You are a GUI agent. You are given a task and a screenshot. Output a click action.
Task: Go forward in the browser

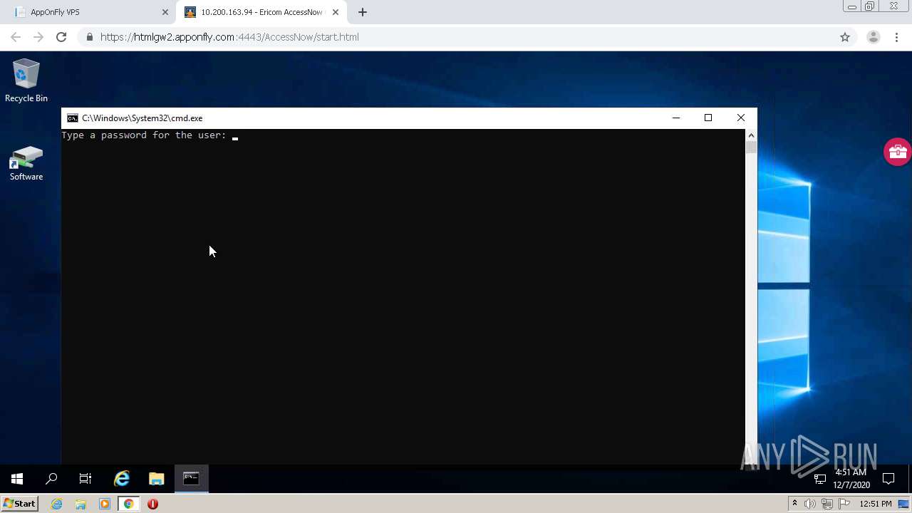click(38, 37)
